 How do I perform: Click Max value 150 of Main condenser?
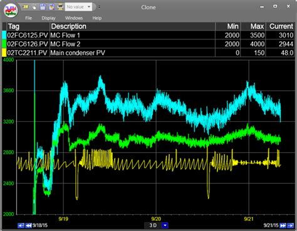tap(259, 52)
